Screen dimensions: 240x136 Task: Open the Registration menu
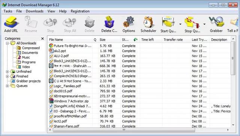click(80, 11)
